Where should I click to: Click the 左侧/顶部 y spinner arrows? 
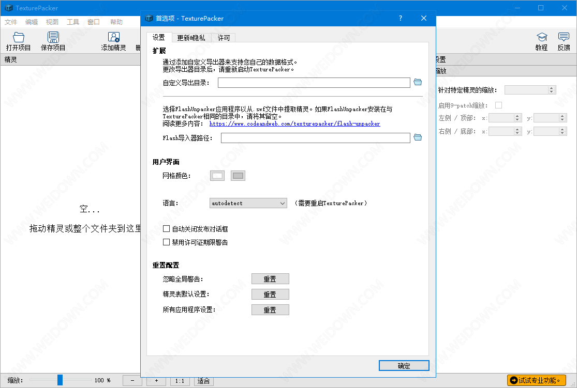click(x=563, y=118)
